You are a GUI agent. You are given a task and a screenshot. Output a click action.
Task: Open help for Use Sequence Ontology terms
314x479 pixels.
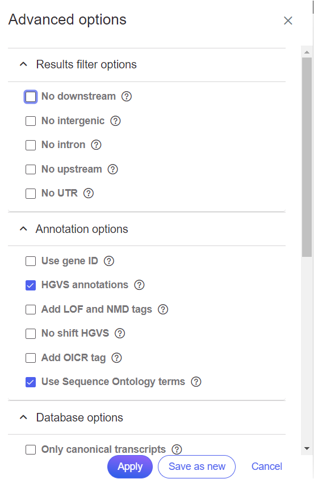click(196, 382)
